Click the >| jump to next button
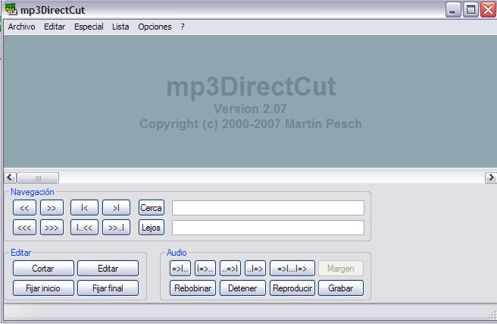The height and width of the screenshot is (324, 497). (117, 208)
